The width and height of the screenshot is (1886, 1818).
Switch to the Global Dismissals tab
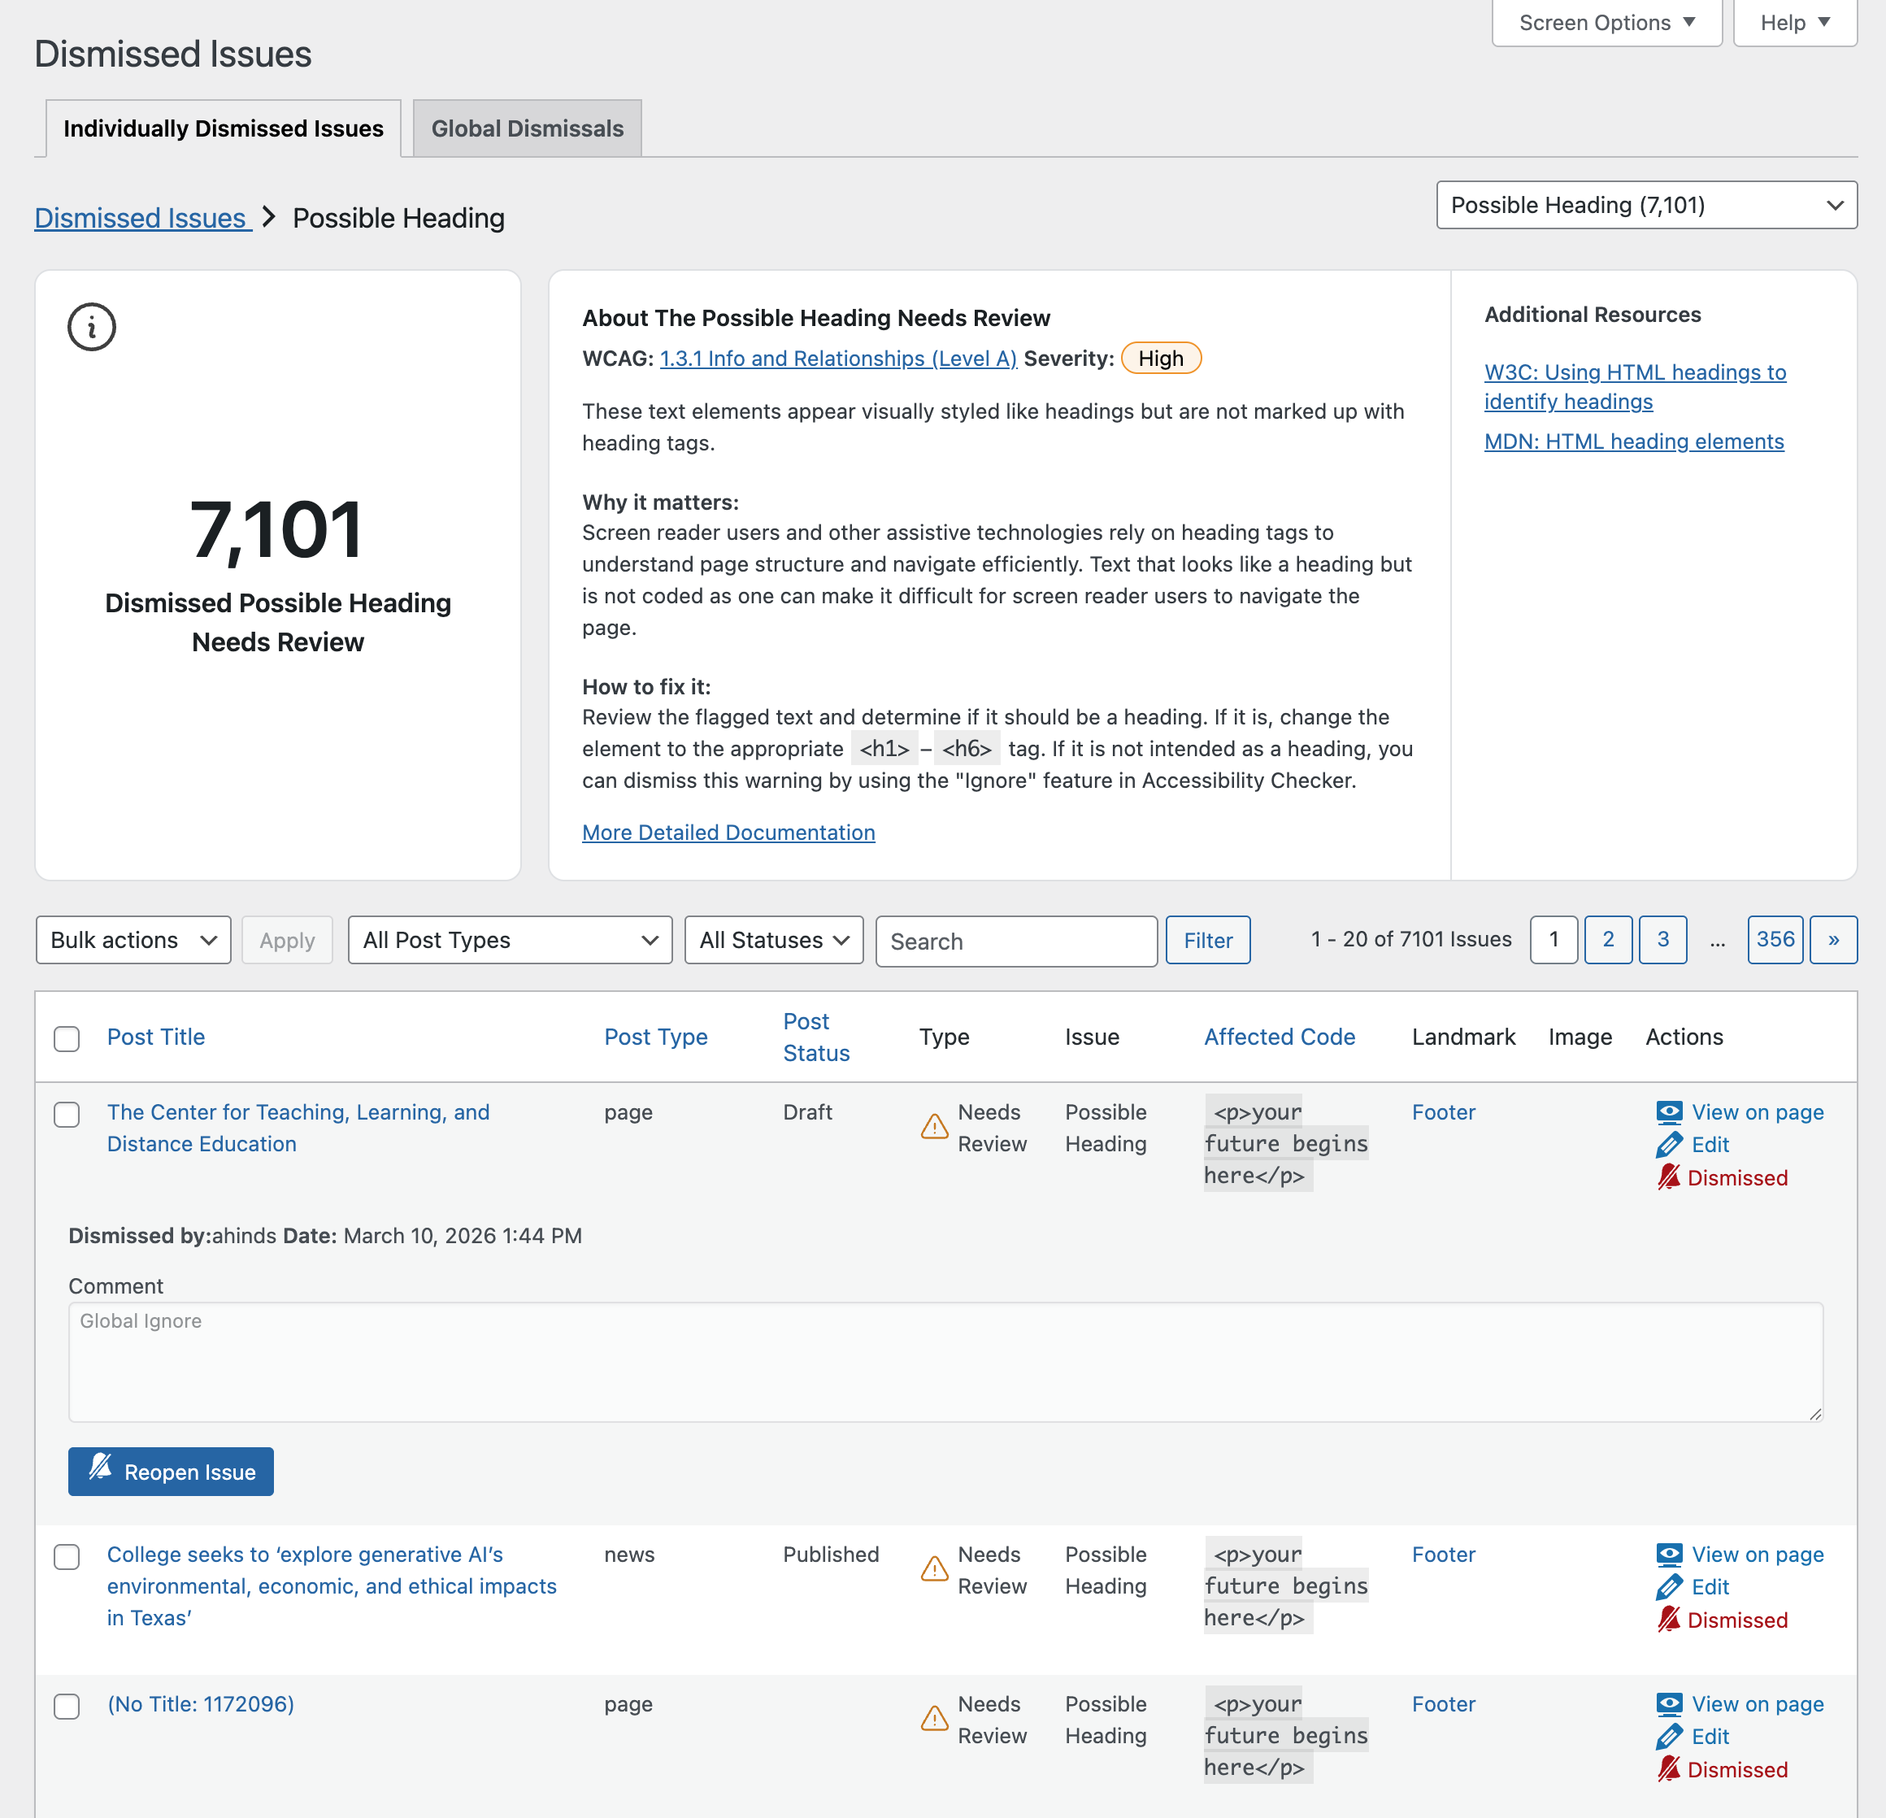click(x=526, y=128)
